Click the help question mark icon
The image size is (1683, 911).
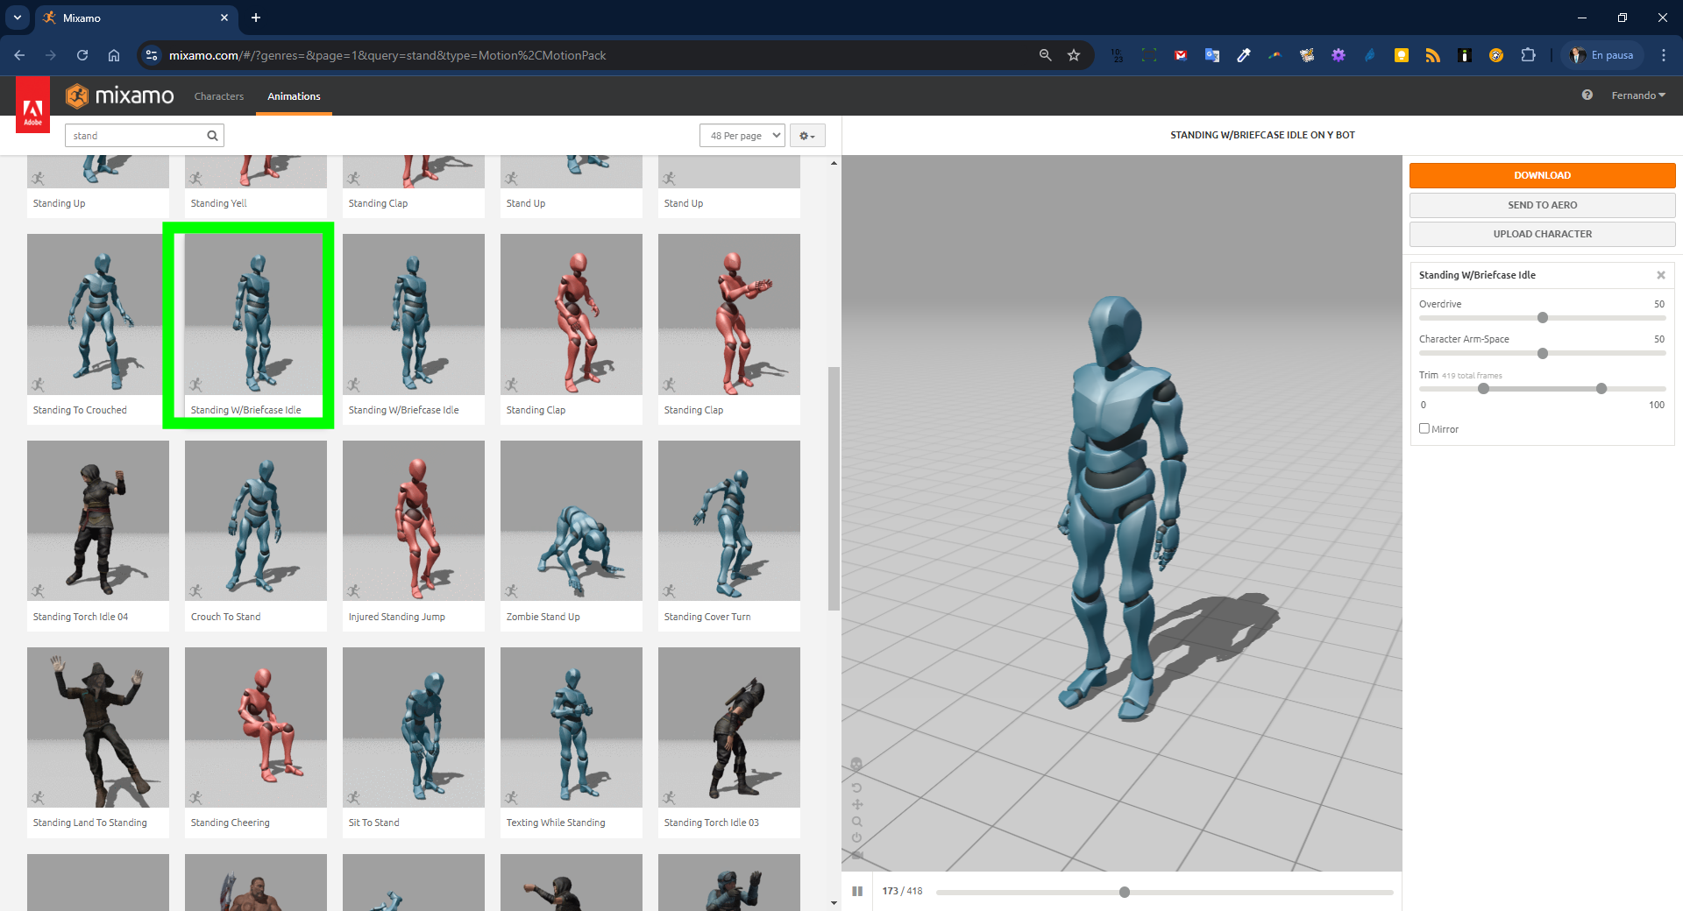[x=1587, y=95]
